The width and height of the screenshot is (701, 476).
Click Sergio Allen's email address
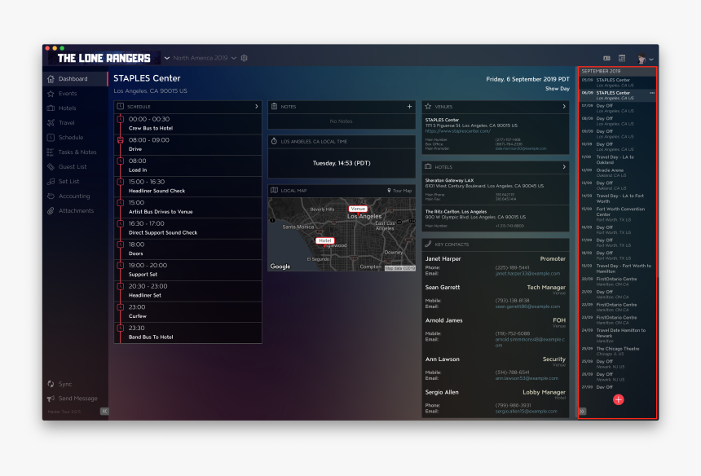point(527,411)
